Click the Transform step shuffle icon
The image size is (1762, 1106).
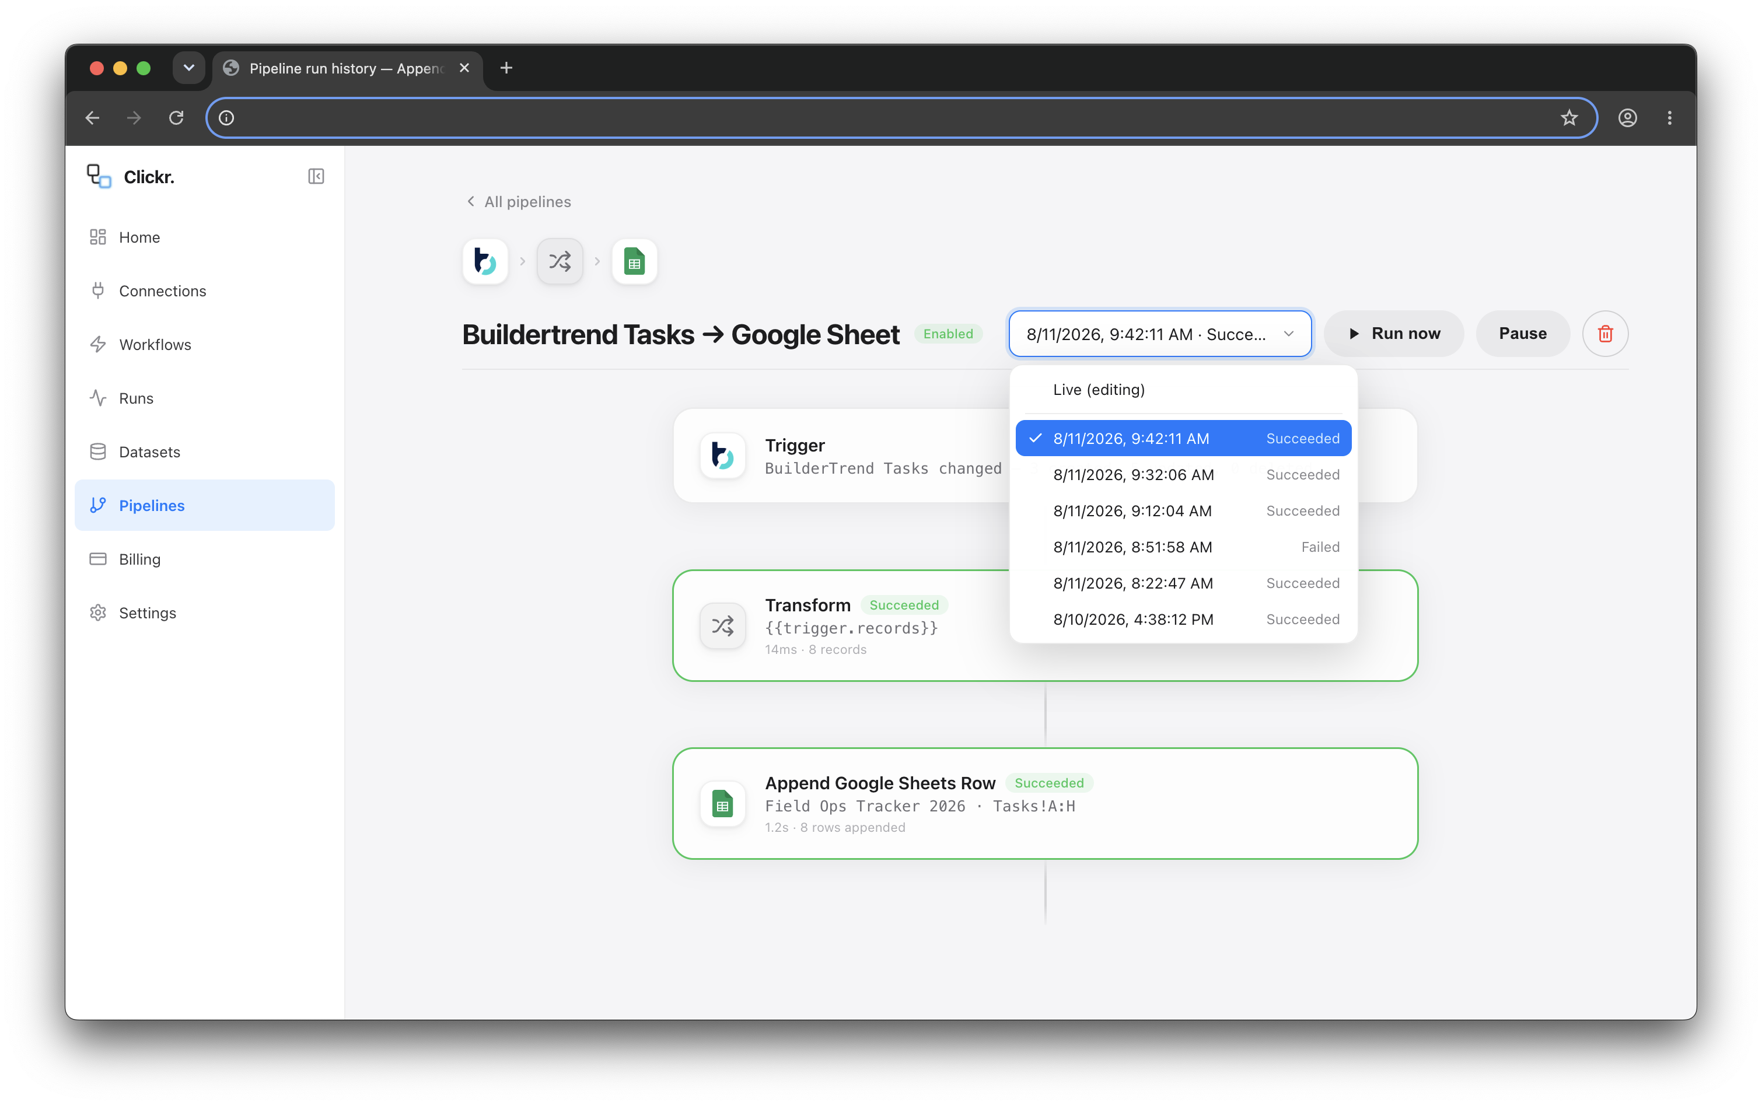coord(723,625)
